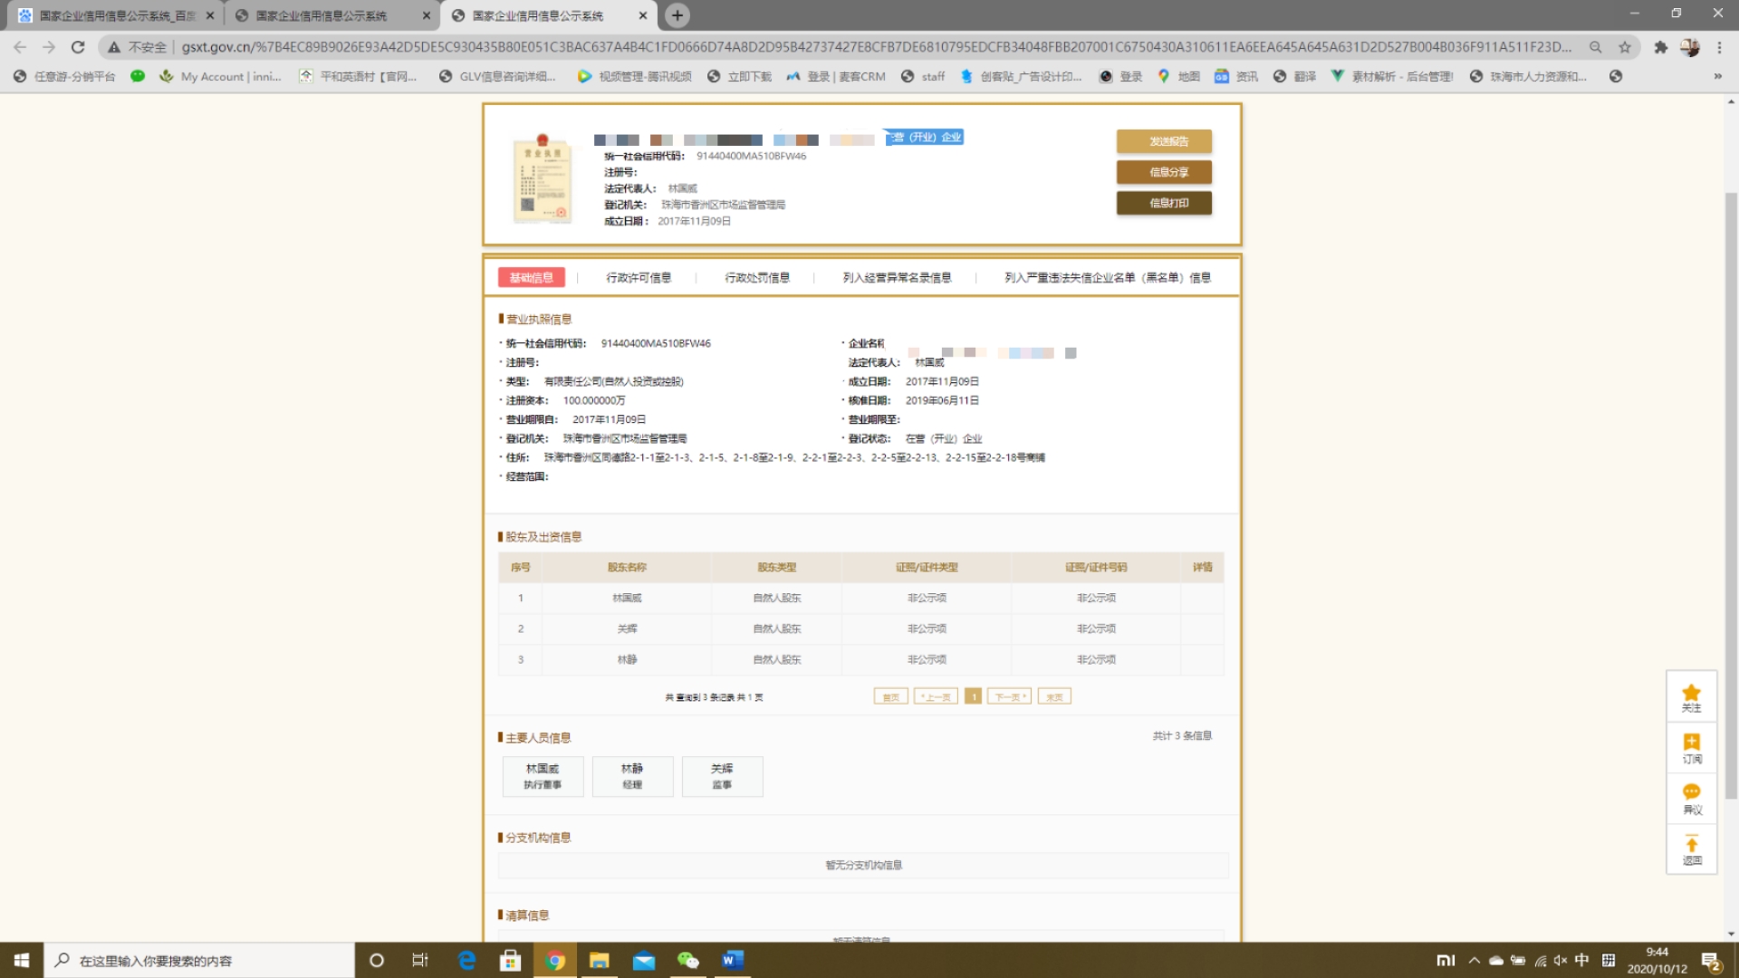Select the 基础信息 tab

coord(531,277)
